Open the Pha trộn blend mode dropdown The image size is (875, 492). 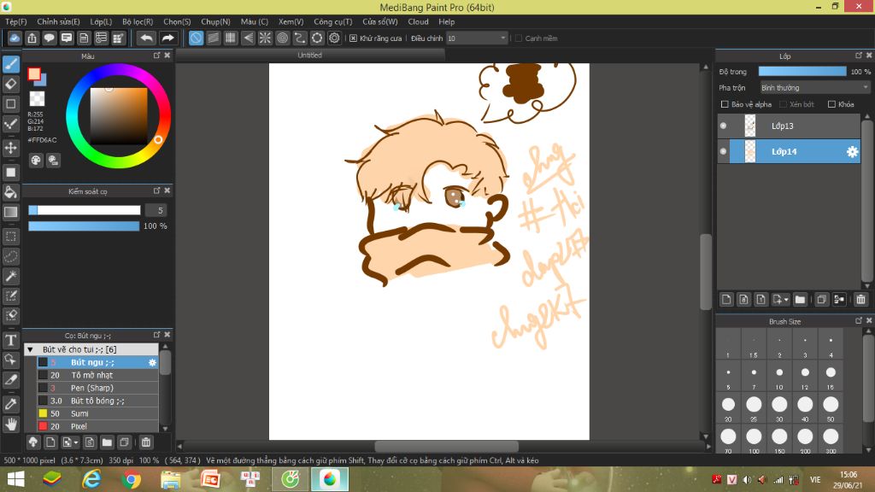point(814,88)
